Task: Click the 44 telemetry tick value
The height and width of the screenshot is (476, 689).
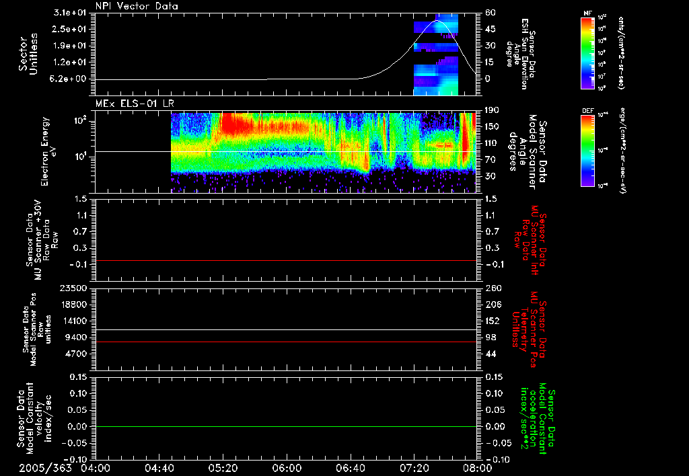Action: 491,354
